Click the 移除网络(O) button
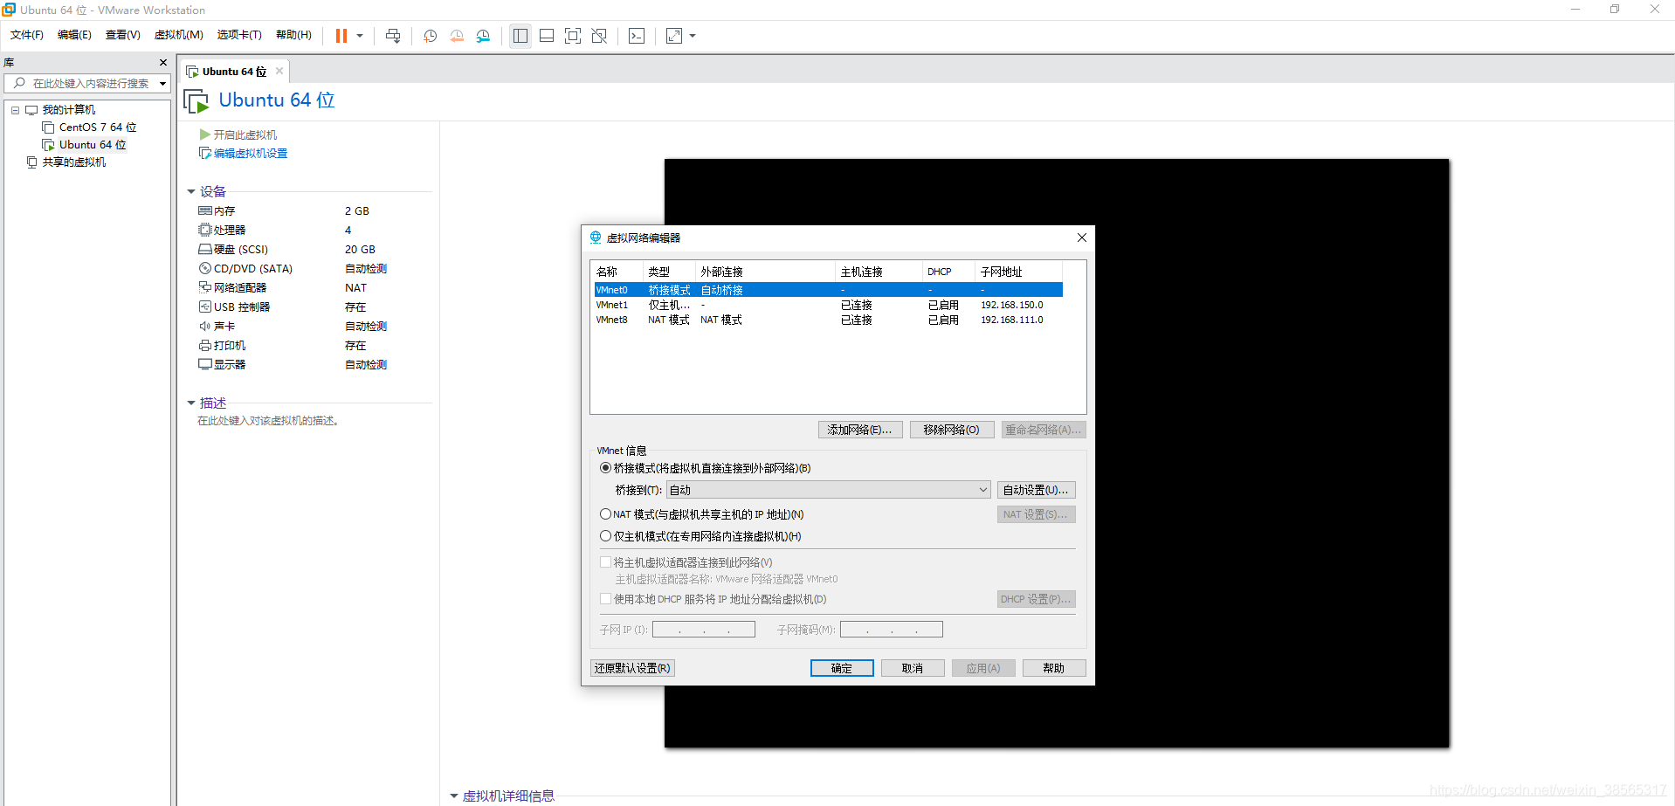Viewport: 1675px width, 806px height. point(952,430)
